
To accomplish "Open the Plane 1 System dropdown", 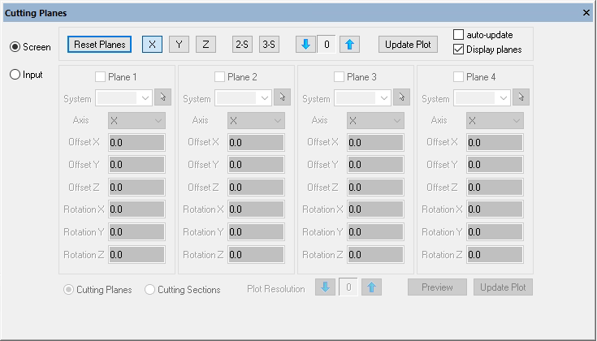I will pos(124,97).
